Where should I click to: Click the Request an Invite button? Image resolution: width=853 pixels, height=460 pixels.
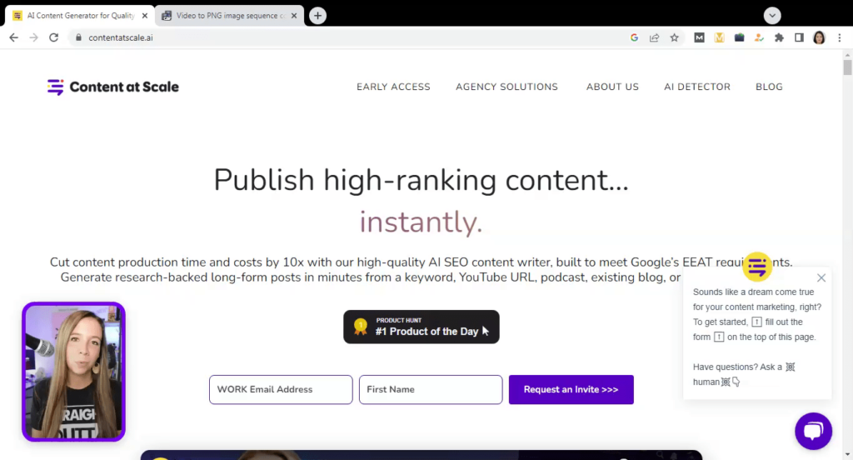point(571,389)
